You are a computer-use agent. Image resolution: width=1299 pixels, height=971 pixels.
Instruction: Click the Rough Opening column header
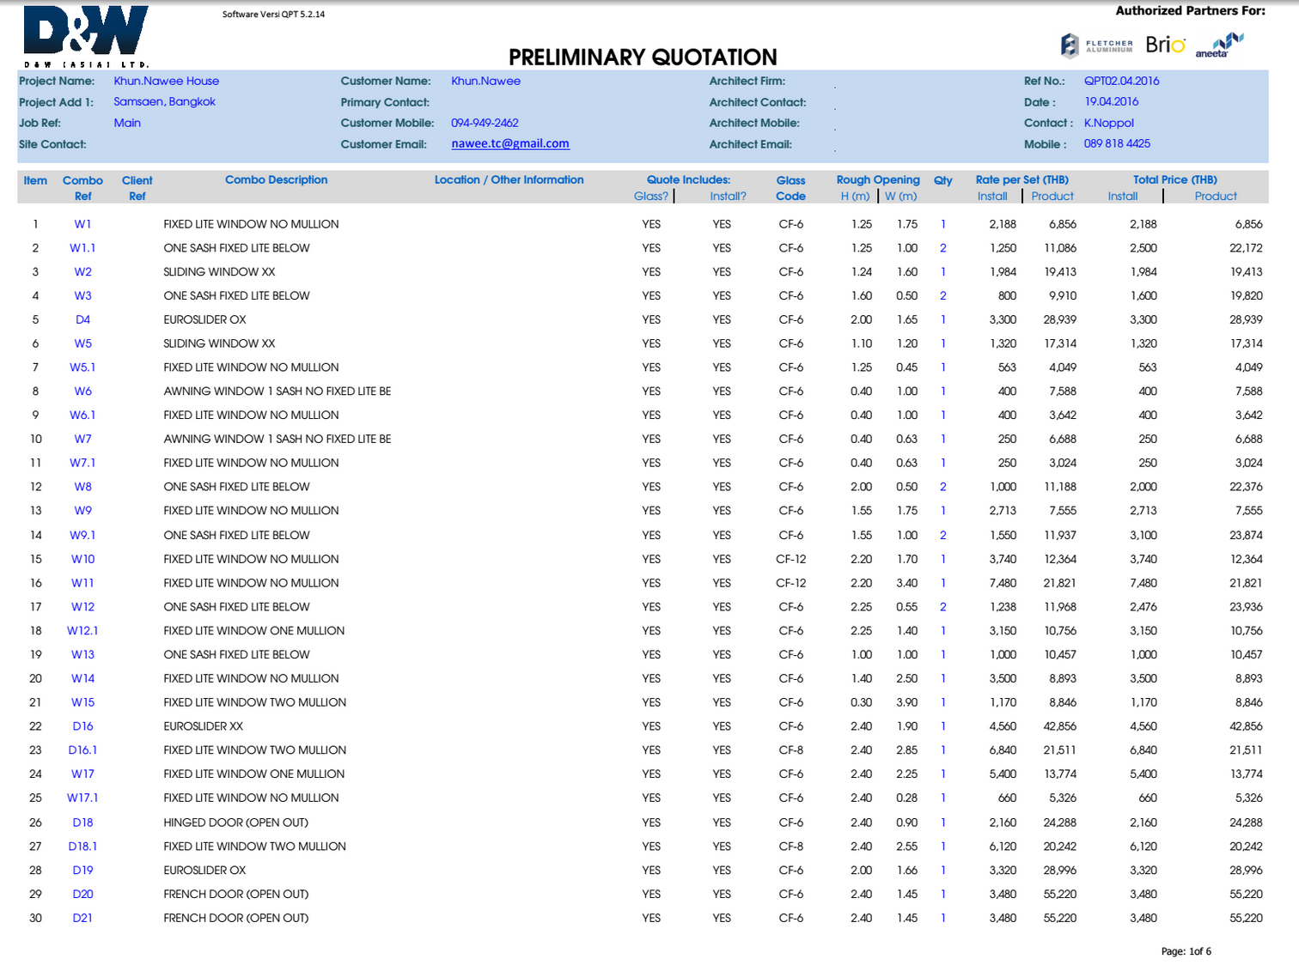(878, 179)
